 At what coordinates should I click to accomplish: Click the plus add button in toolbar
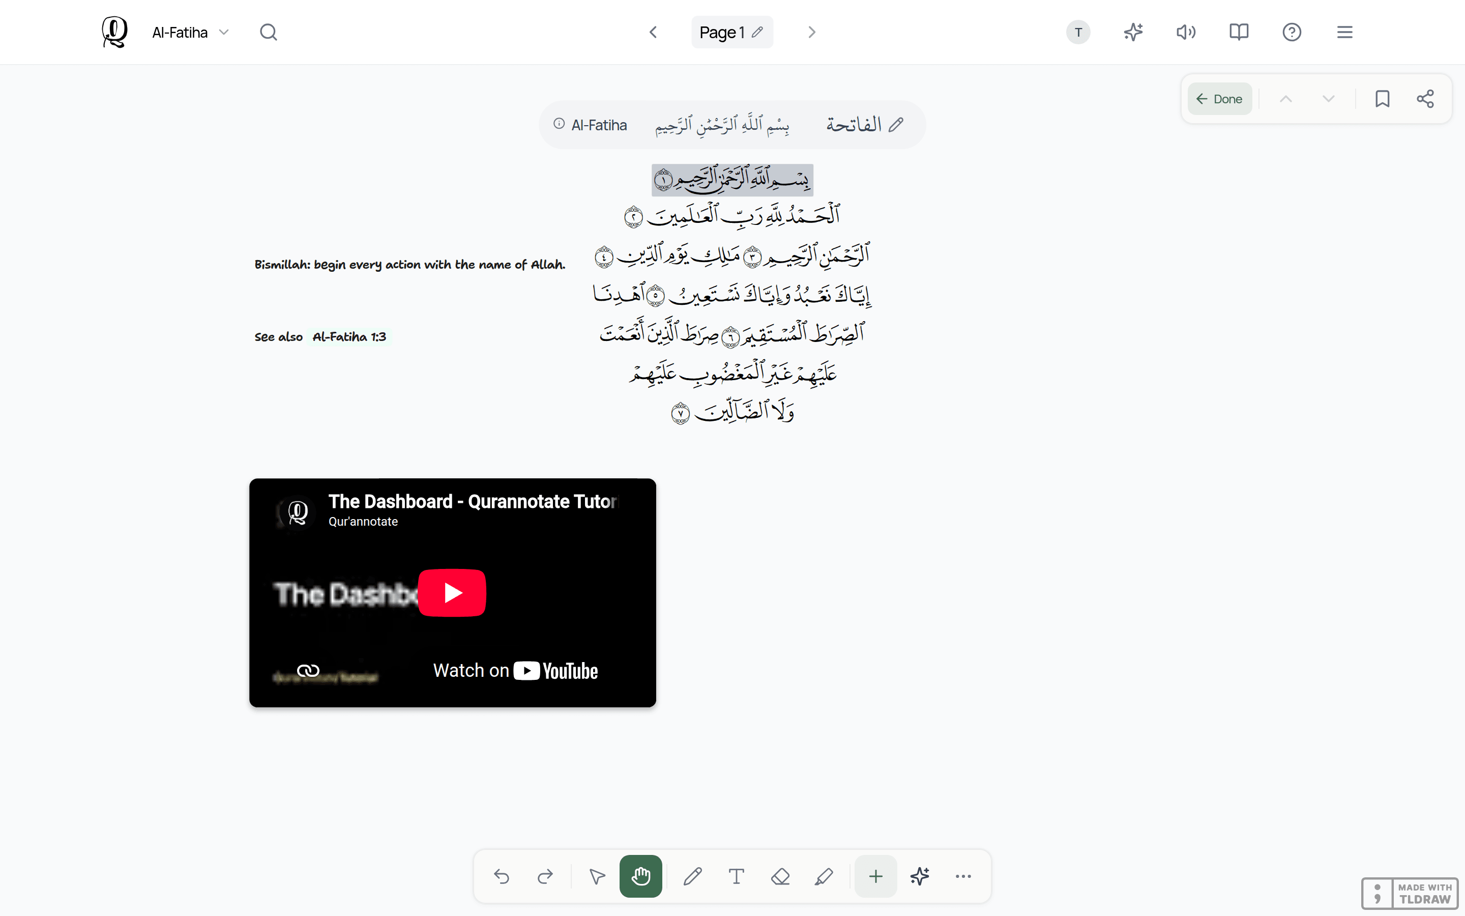point(875,876)
